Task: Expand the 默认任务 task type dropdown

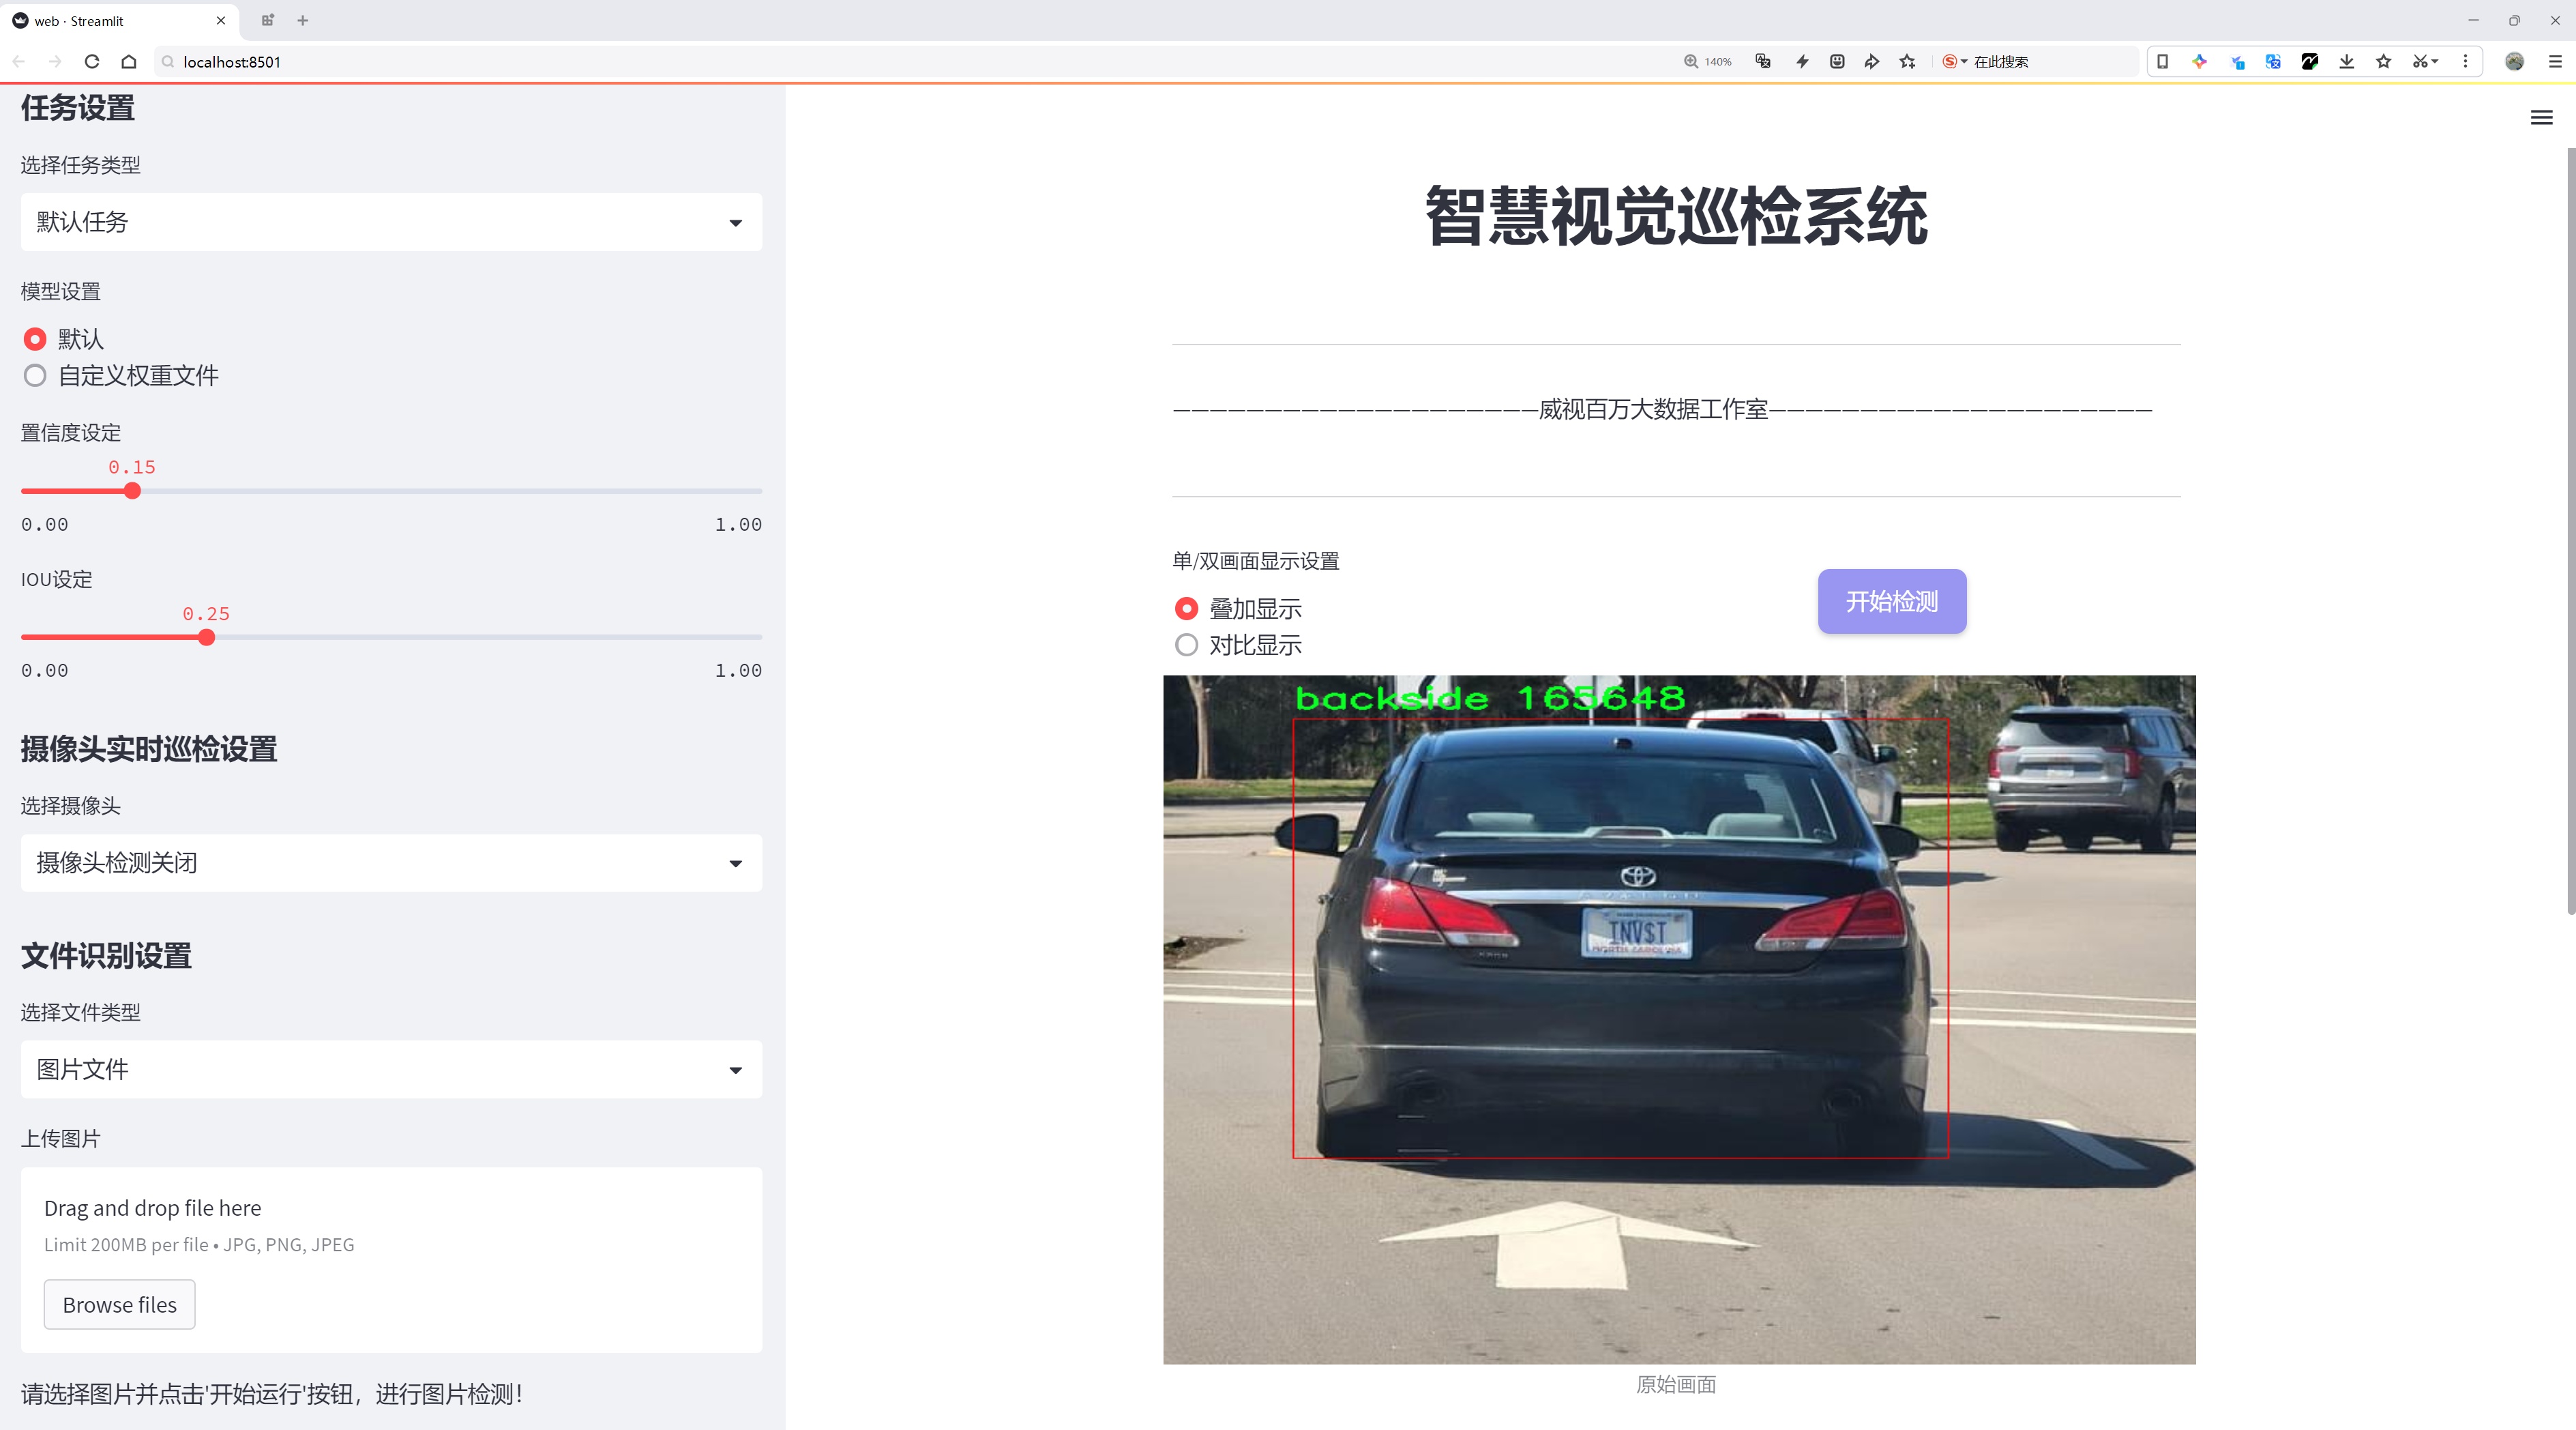Action: (391, 222)
